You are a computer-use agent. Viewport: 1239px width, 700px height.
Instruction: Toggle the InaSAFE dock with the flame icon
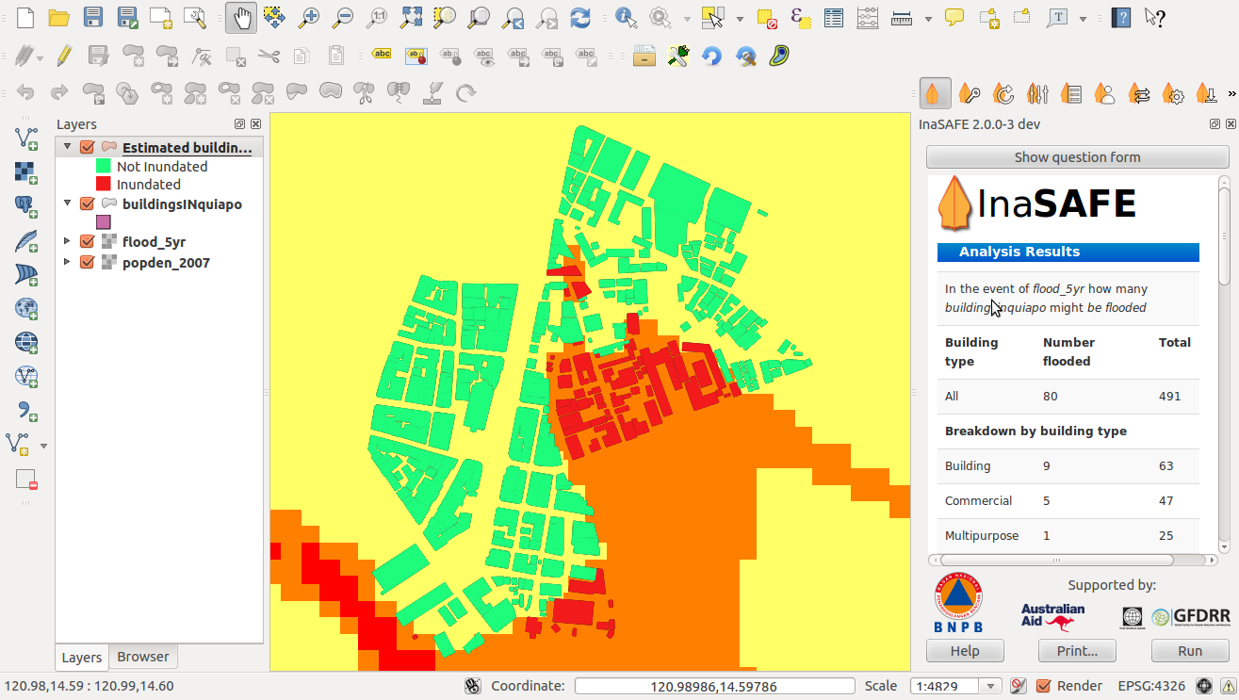pyautogui.click(x=934, y=93)
